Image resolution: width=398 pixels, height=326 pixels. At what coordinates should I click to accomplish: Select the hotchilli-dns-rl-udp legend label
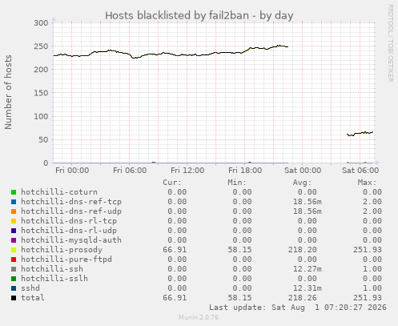(69, 231)
